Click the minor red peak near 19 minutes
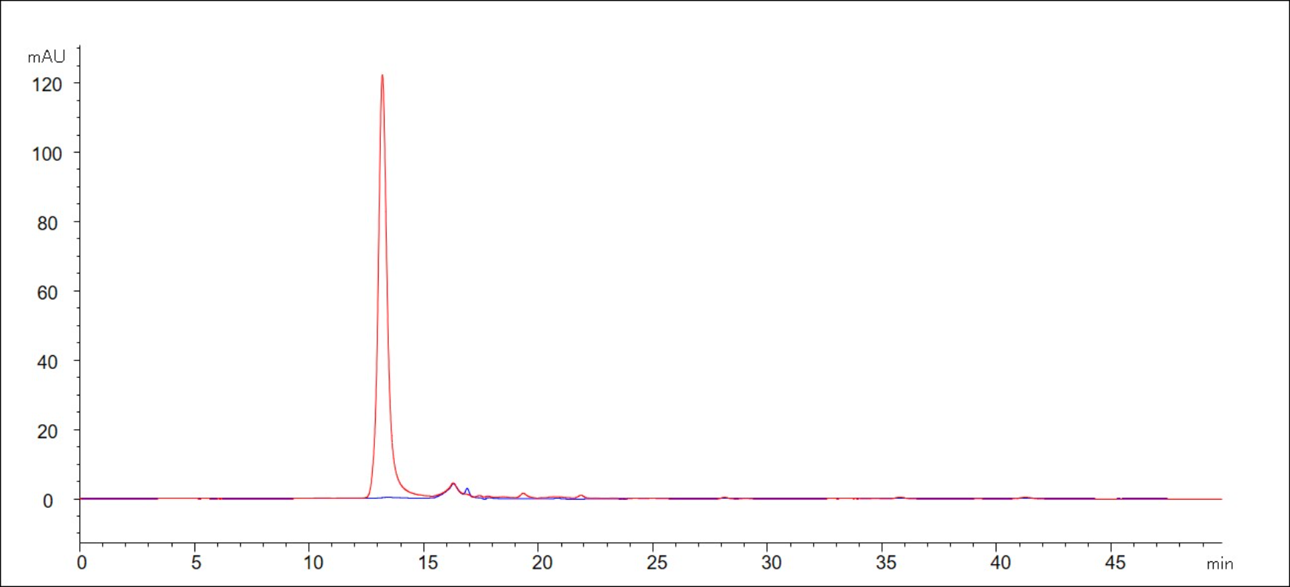The height and width of the screenshot is (587, 1290). (523, 494)
